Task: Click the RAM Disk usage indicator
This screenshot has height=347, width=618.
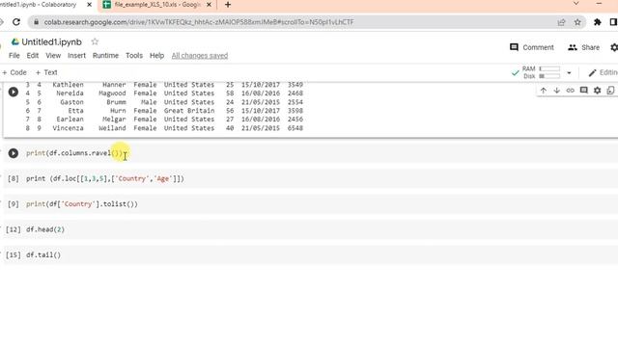Action: click(x=541, y=73)
